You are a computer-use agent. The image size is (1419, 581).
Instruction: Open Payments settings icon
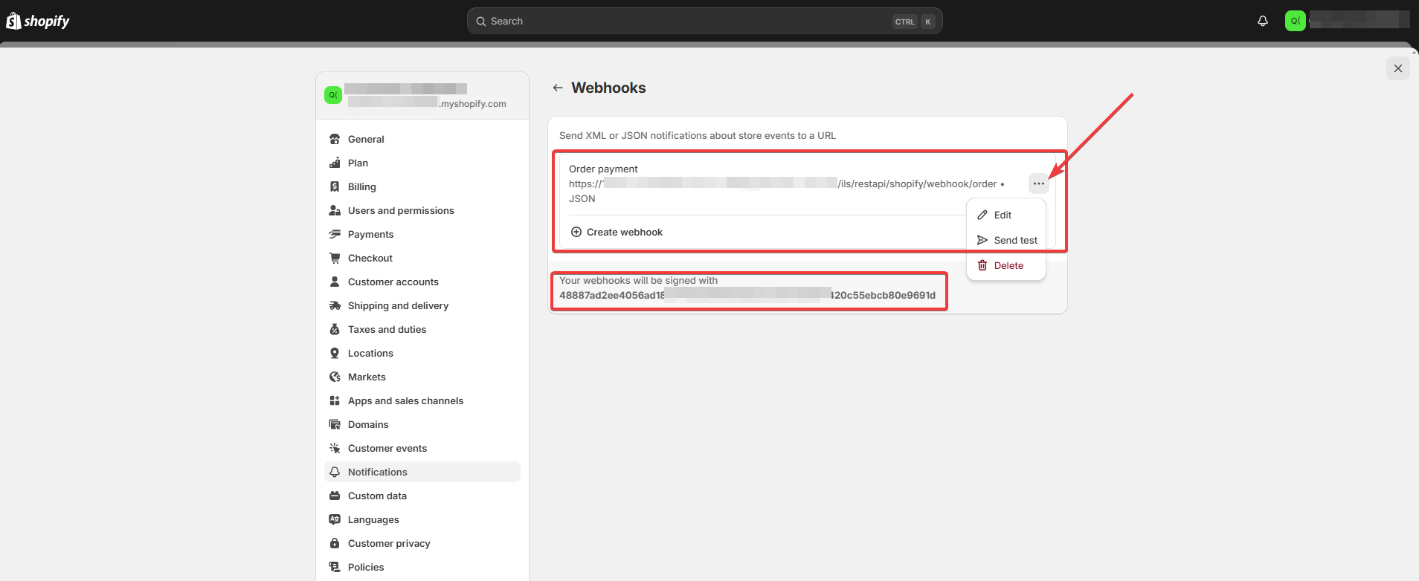pos(335,234)
